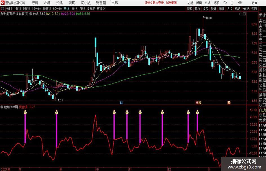The height and width of the screenshot is (171, 266).
Task: Click the MA10: 5.91 value
Action: 53,14
